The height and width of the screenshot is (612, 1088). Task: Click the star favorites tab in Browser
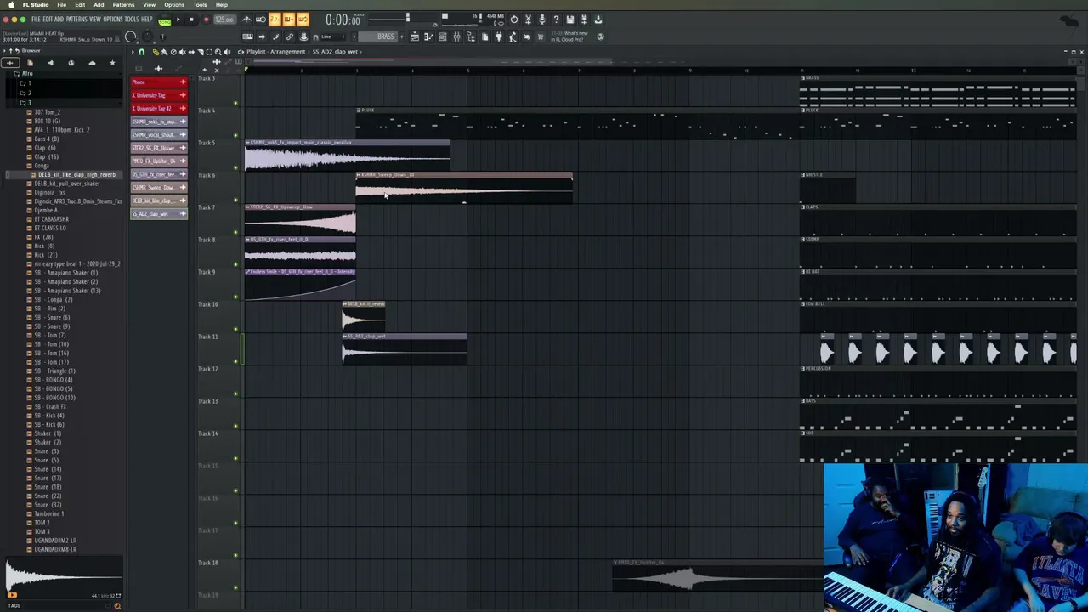tap(112, 63)
